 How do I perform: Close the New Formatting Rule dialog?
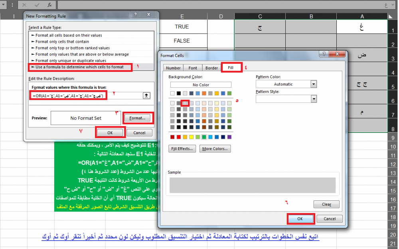[149, 14]
